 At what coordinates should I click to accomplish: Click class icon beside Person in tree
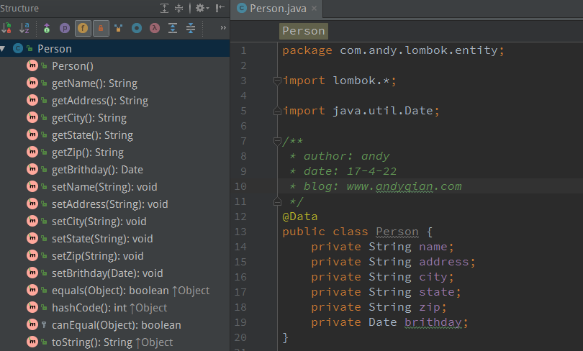click(x=18, y=48)
